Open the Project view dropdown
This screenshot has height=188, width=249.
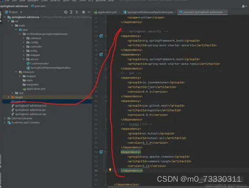tap(21, 12)
